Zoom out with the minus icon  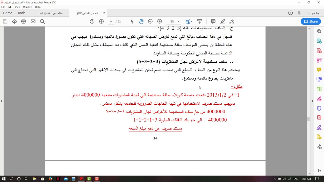pos(150,21)
